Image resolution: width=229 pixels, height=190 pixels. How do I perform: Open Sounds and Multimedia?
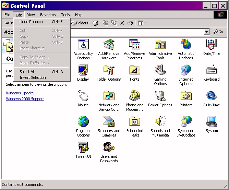click(160, 127)
